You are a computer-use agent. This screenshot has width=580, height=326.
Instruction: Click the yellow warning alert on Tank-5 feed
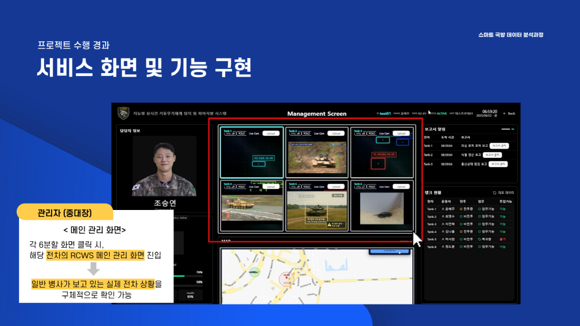coord(335,224)
